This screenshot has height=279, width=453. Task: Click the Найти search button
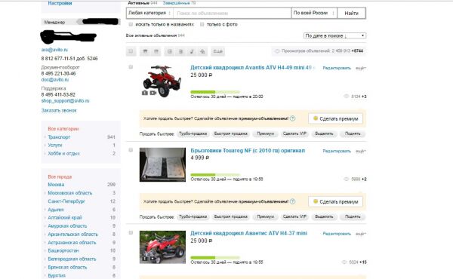[x=351, y=13]
